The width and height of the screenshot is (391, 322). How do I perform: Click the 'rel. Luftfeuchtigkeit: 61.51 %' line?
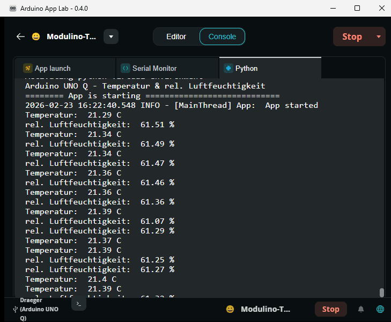click(100, 125)
